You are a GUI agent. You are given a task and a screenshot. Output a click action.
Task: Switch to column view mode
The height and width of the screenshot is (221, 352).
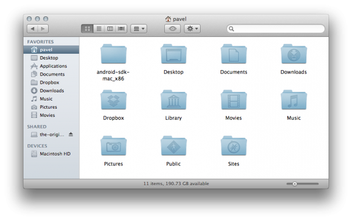pyautogui.click(x=110, y=29)
